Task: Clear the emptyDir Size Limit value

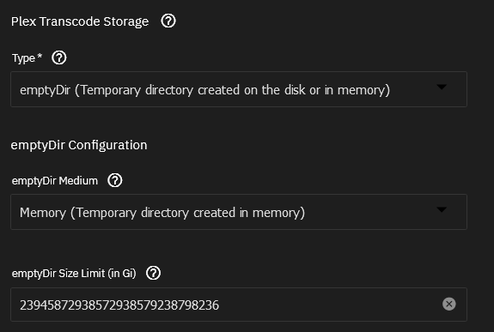Action: tap(449, 304)
